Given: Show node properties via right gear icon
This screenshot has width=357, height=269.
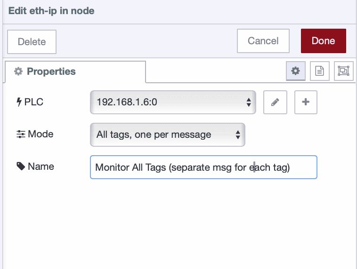Looking at the screenshot, I should tap(295, 71).
